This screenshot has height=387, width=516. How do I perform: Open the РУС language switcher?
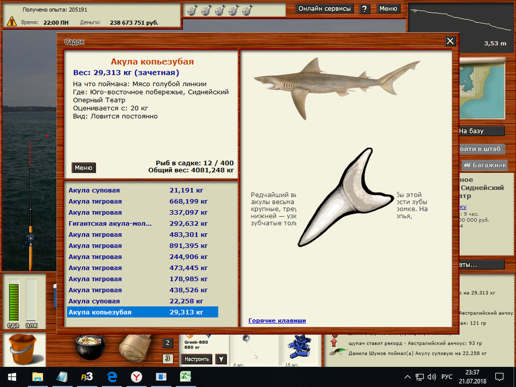tap(447, 377)
